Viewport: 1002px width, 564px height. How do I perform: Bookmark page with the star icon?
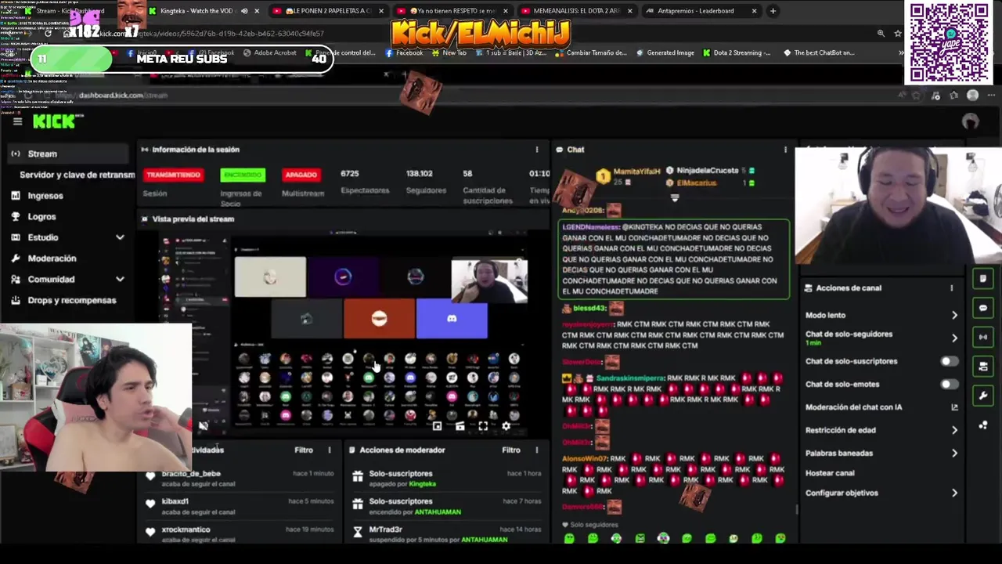898,34
